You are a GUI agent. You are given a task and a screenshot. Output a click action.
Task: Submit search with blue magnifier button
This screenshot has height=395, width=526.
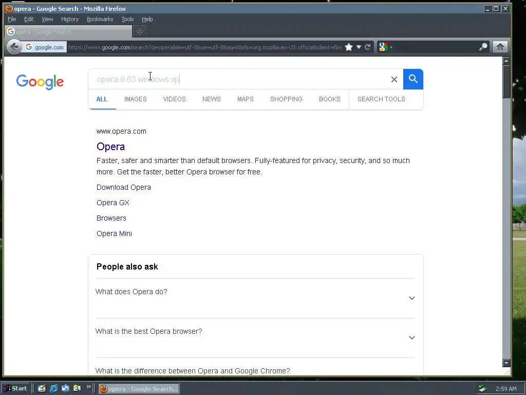(413, 79)
